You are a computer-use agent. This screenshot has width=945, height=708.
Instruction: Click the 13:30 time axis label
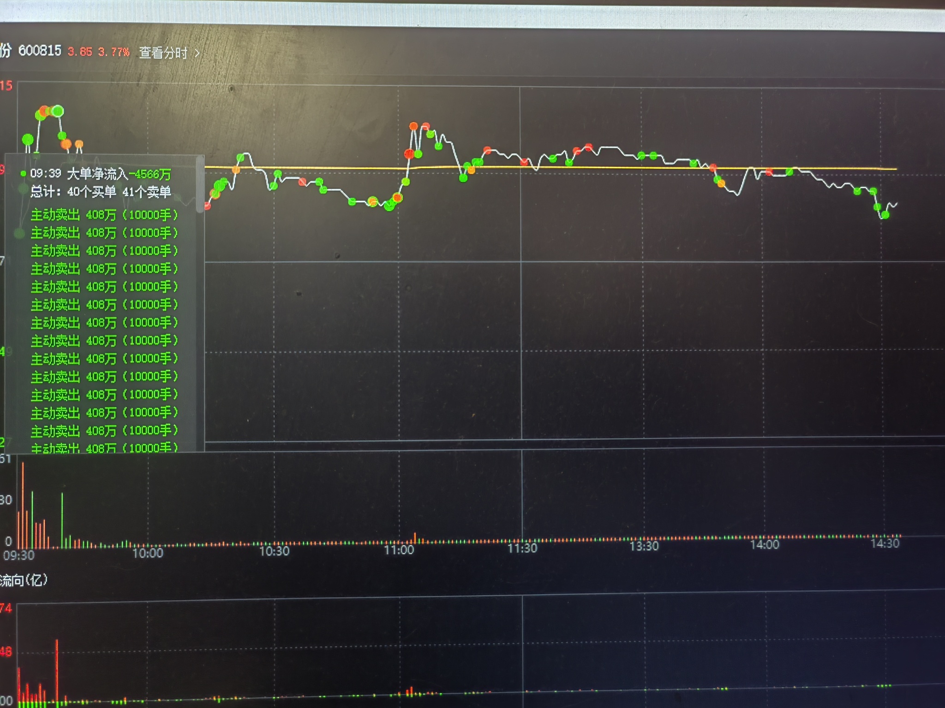coord(644,547)
